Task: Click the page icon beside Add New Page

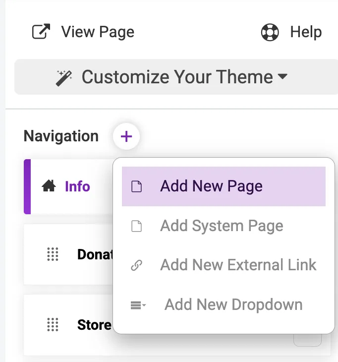Action: tap(136, 187)
